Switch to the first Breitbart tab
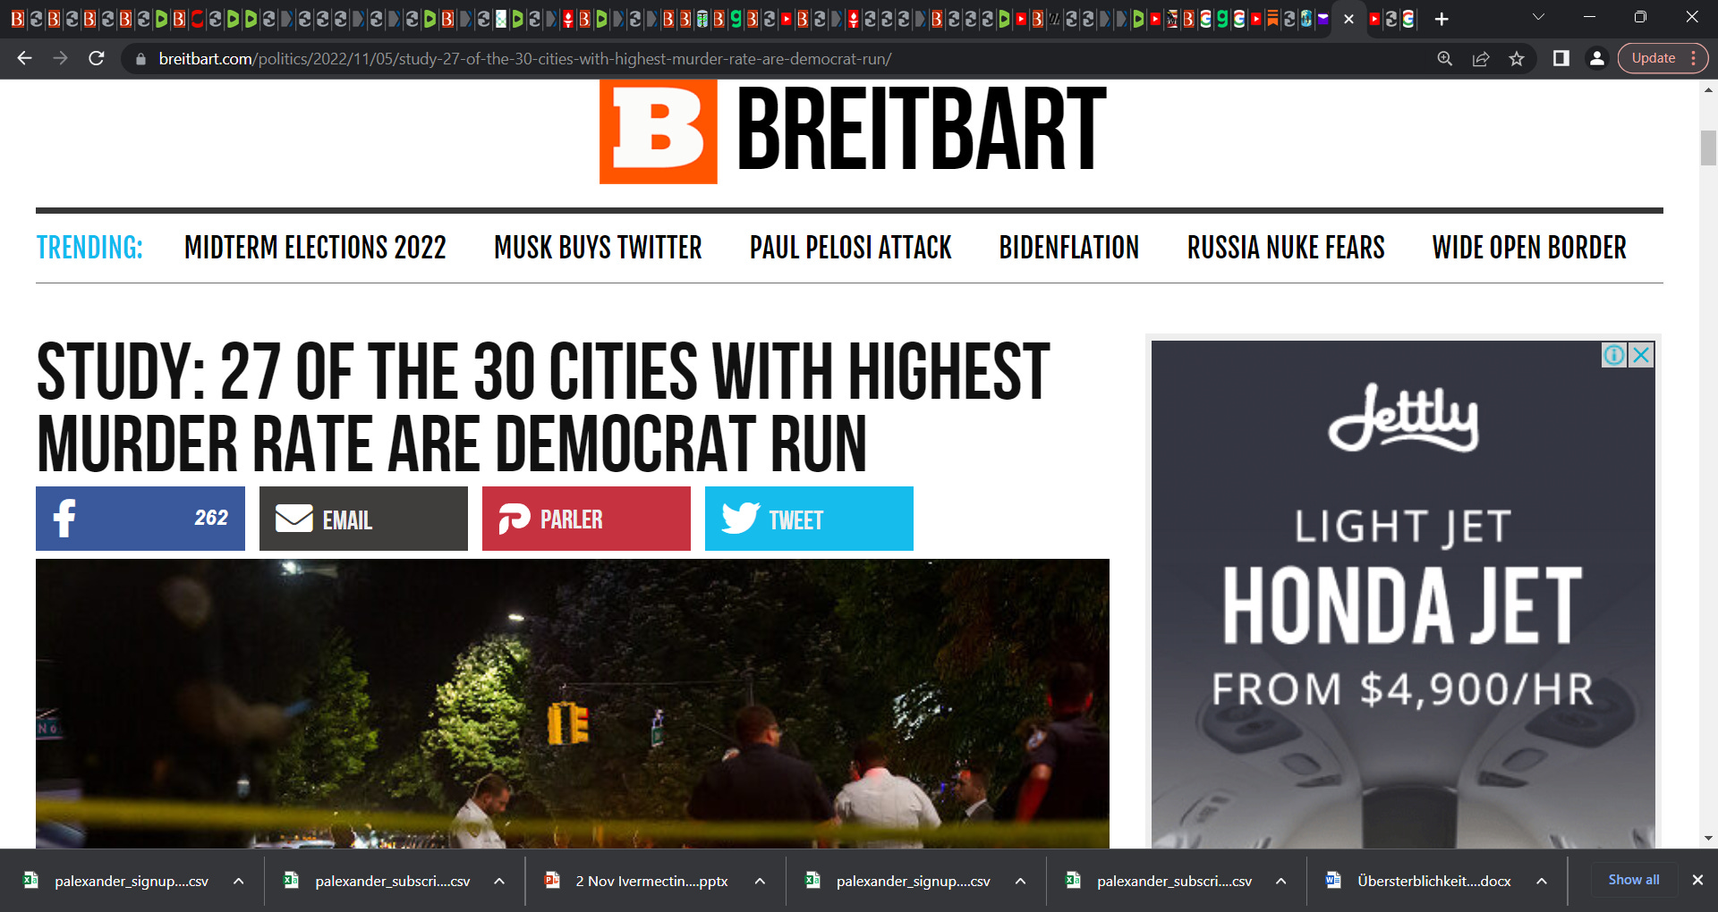The width and height of the screenshot is (1718, 912). [x=18, y=19]
